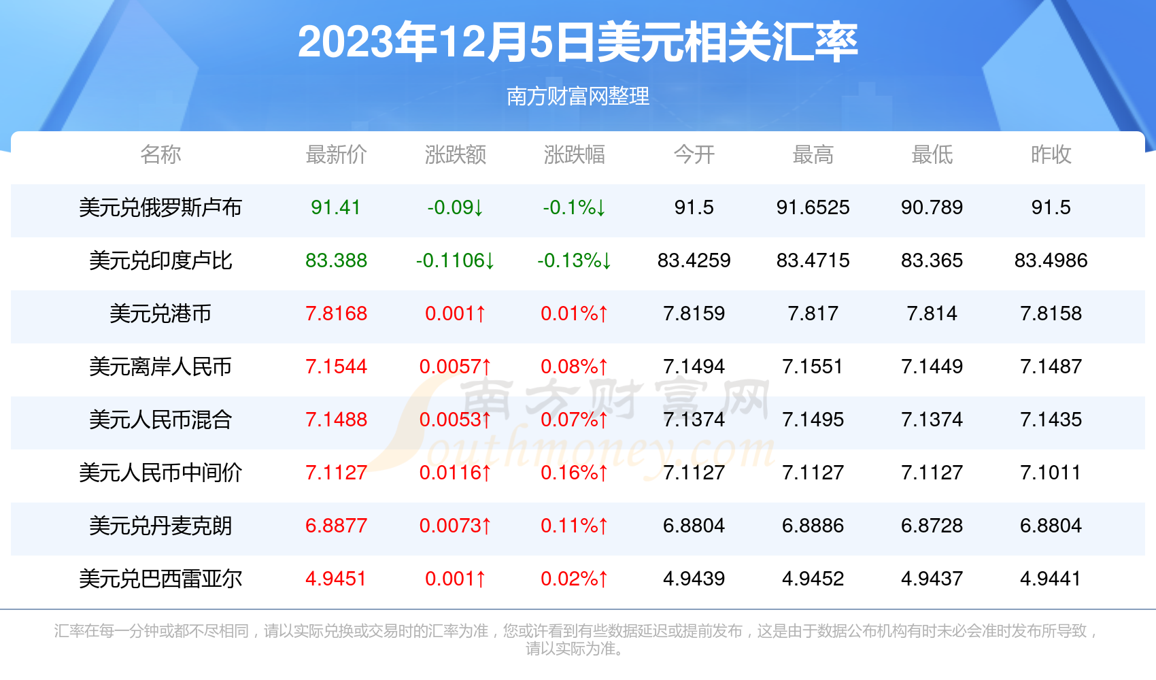This screenshot has height=680, width=1156.
Task: Click the percent change 0.02%↑
Action: (x=575, y=579)
